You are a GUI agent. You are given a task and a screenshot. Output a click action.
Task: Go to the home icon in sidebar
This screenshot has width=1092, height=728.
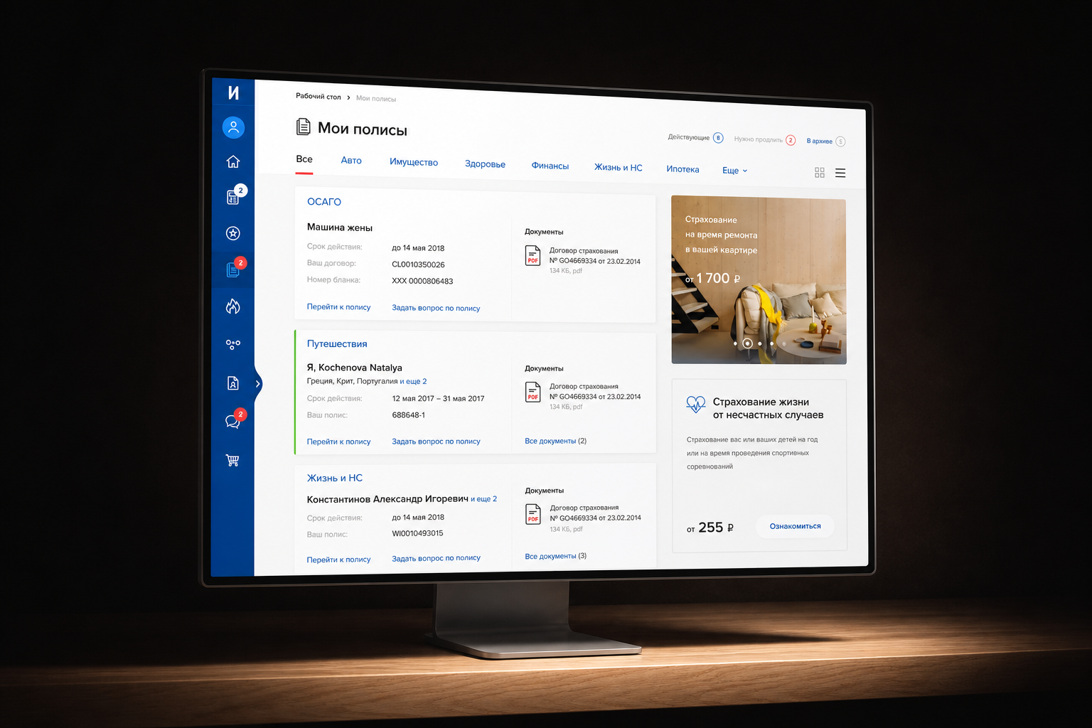233,162
